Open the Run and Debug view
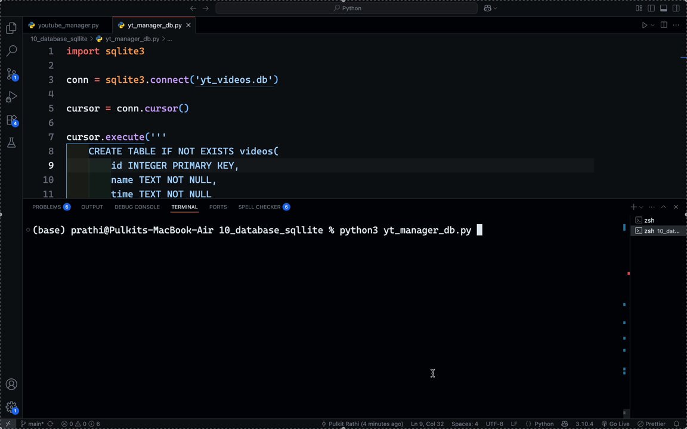687x429 pixels. click(11, 97)
